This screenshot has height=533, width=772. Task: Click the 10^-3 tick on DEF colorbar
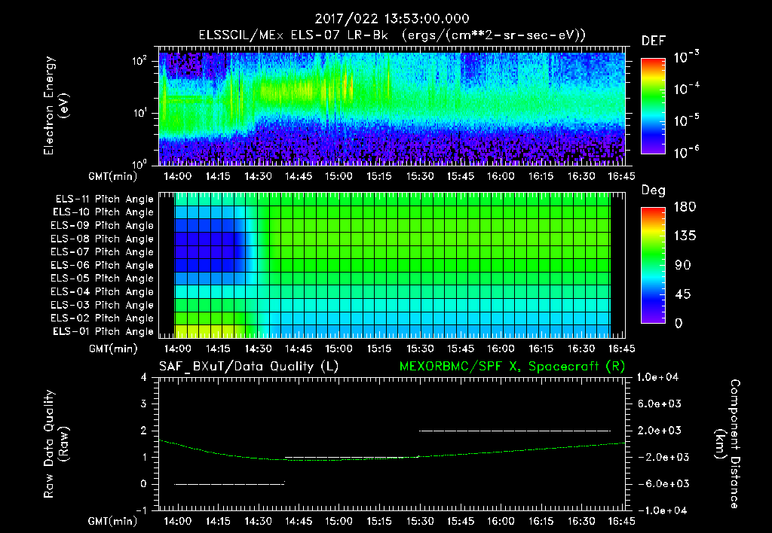686,57
